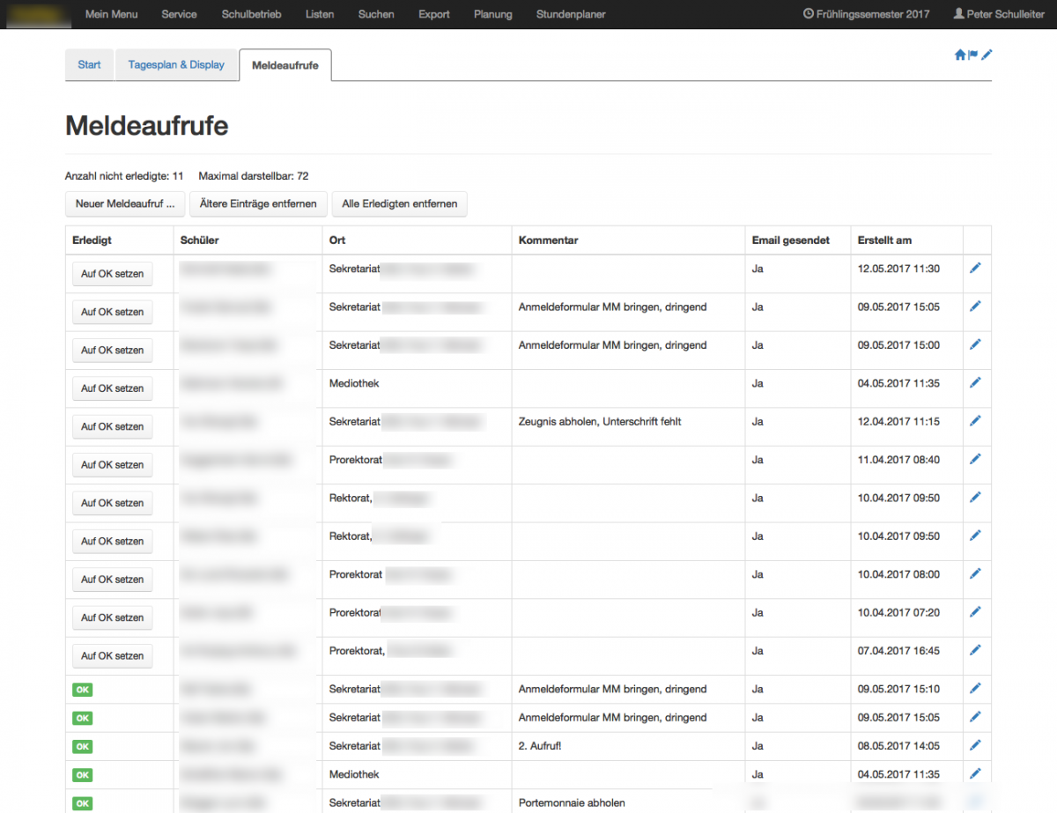Click 'Alle Erledigten entfernen' button
The width and height of the screenshot is (1057, 813).
click(399, 203)
